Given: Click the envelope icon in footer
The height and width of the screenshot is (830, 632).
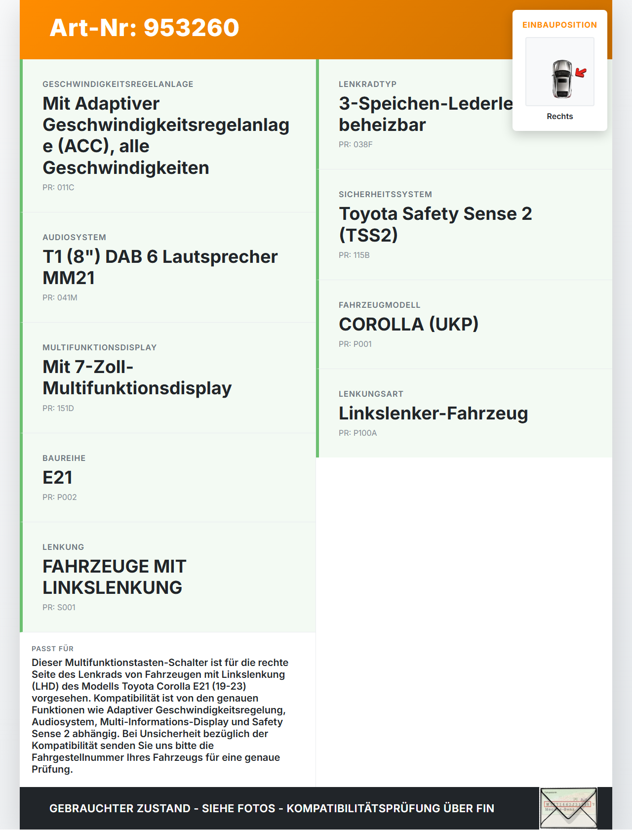Looking at the screenshot, I should (x=568, y=808).
